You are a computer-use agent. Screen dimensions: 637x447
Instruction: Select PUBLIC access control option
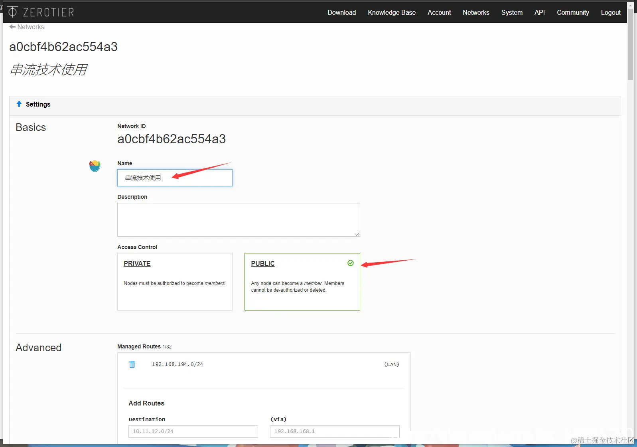point(302,282)
